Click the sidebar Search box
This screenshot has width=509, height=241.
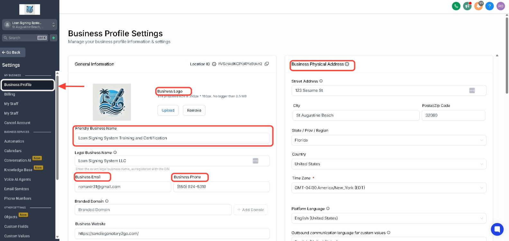[x=25, y=38]
